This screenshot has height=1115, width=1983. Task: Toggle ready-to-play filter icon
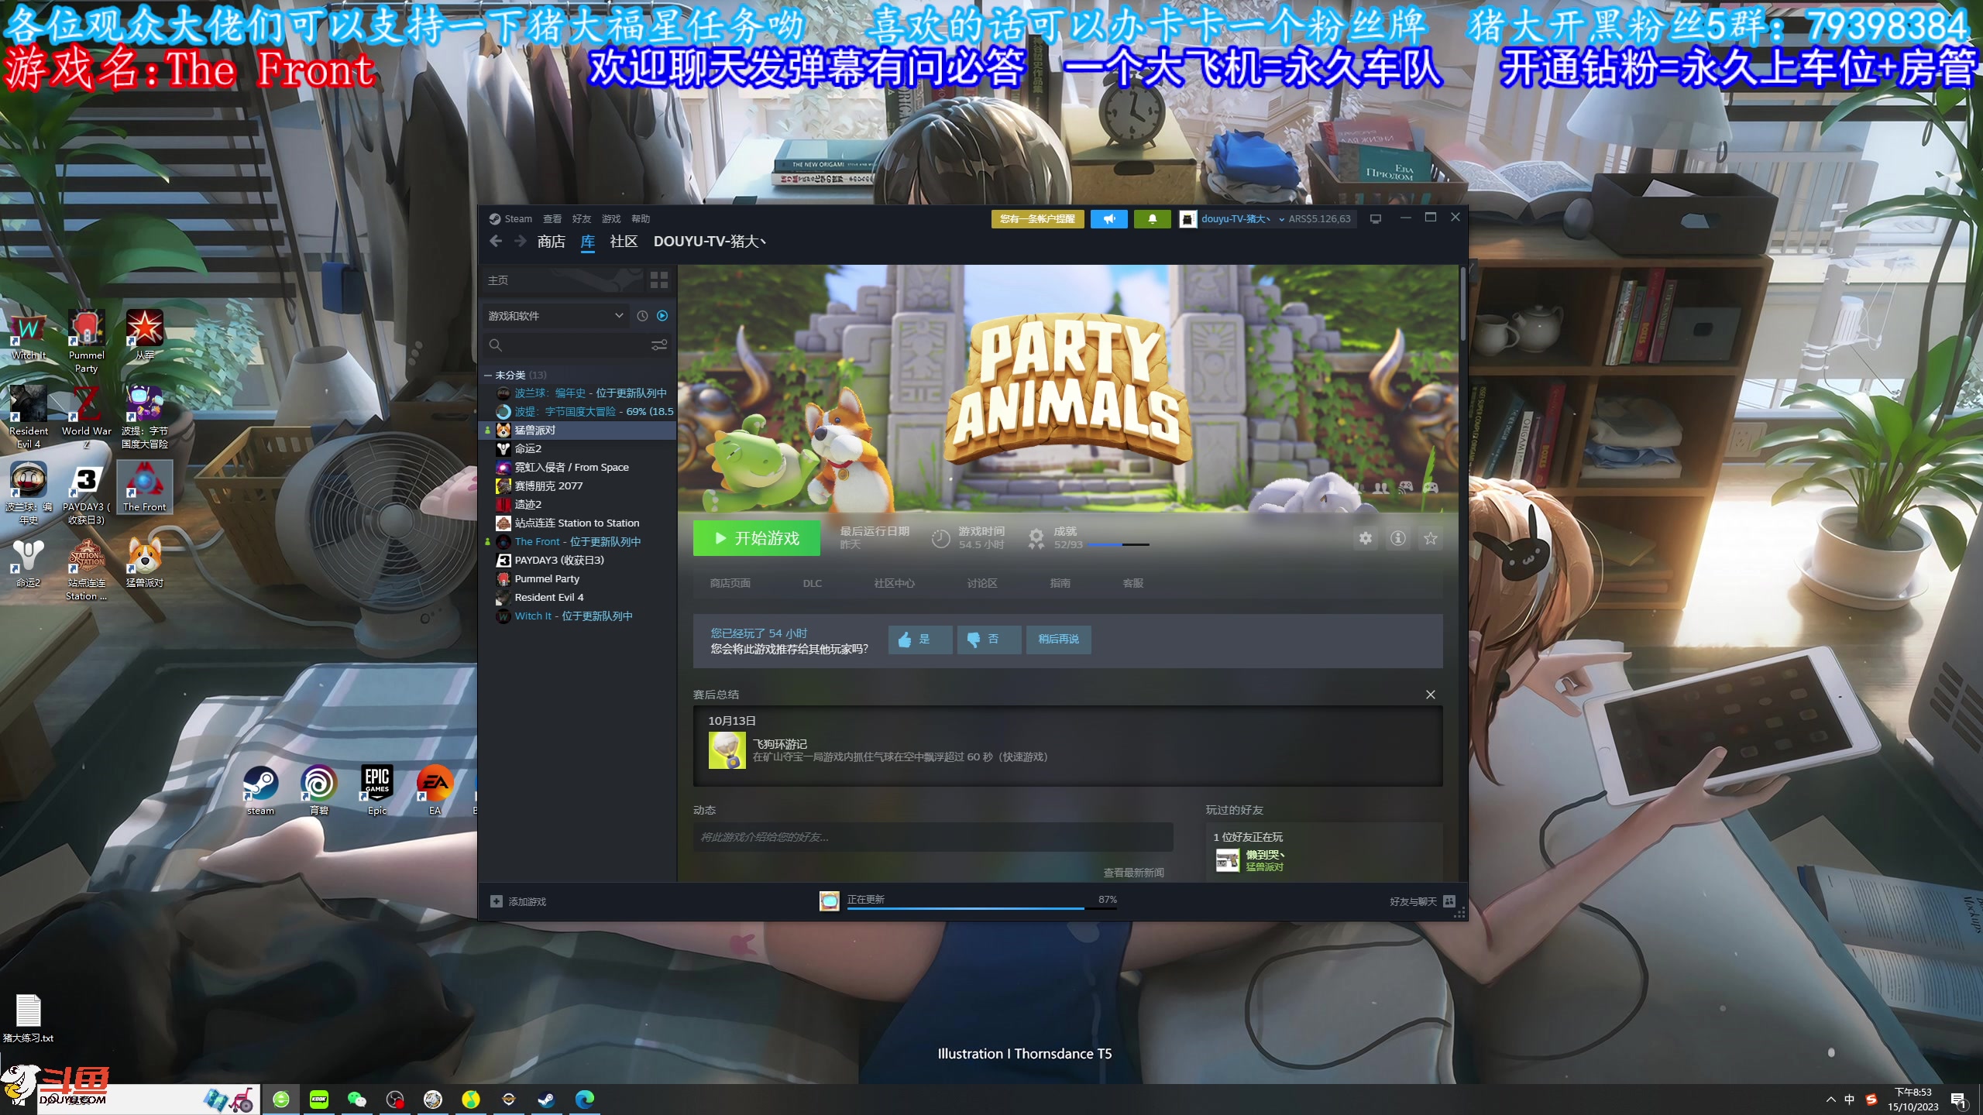(x=662, y=316)
